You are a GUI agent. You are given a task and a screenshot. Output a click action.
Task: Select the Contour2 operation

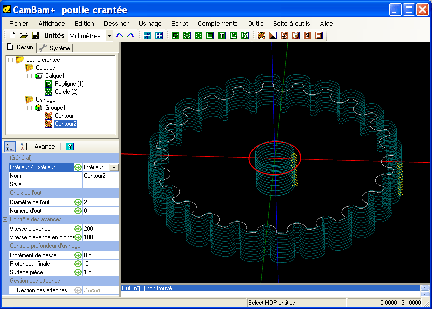tap(65, 124)
